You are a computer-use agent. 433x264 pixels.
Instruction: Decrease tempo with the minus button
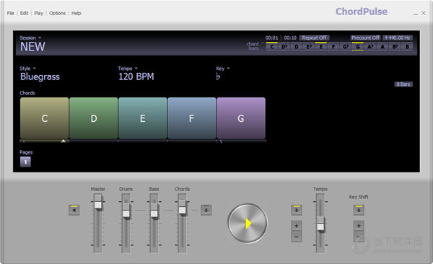(297, 237)
